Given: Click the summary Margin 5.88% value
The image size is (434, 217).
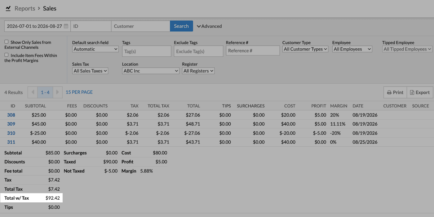Looking at the screenshot, I should click(146, 171).
